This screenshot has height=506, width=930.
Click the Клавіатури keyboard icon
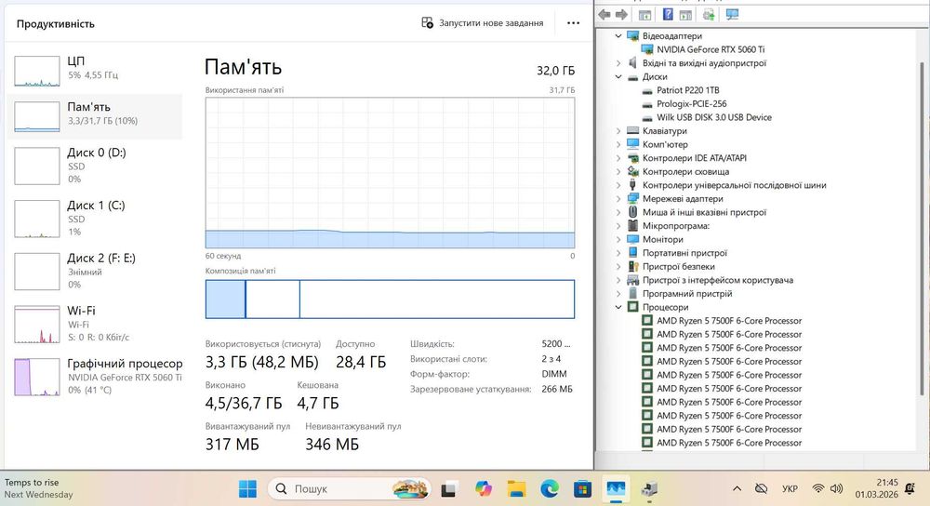coord(632,131)
